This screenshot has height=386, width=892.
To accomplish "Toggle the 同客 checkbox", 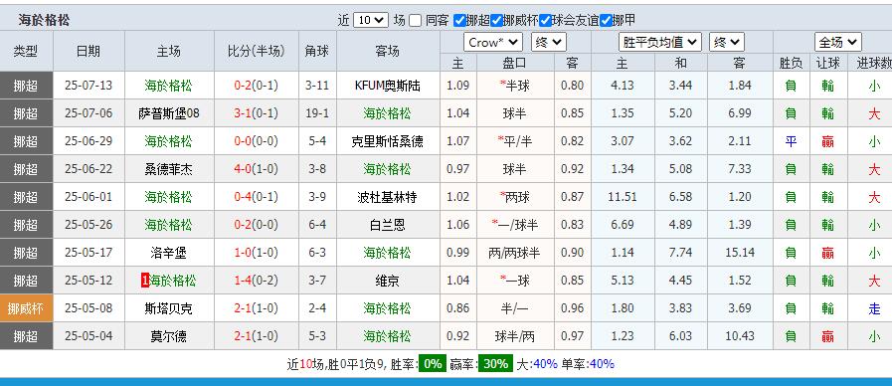I will tap(416, 21).
